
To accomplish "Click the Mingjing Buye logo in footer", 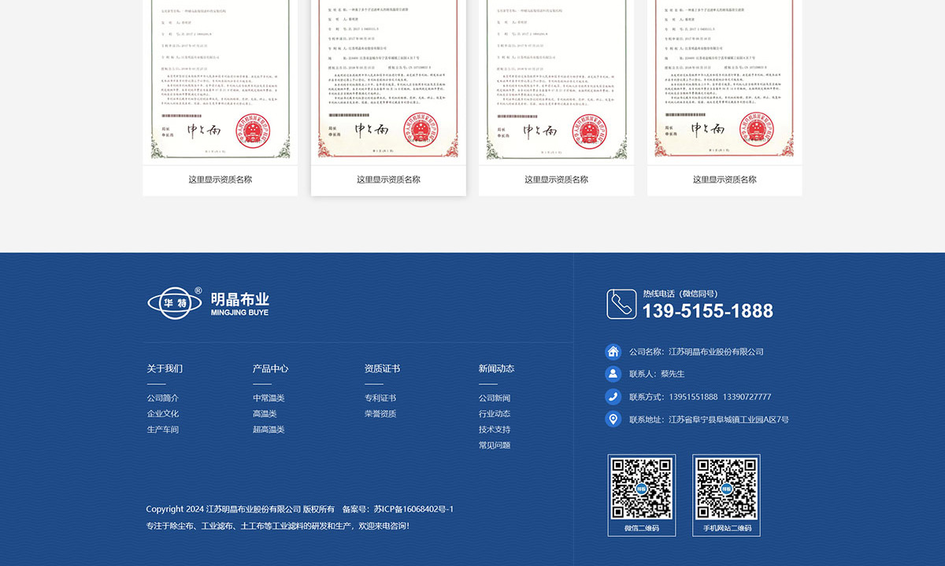I will (209, 303).
